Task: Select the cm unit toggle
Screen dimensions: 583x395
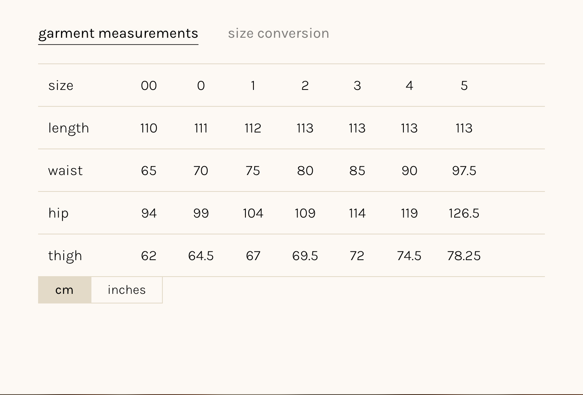Action: click(65, 290)
